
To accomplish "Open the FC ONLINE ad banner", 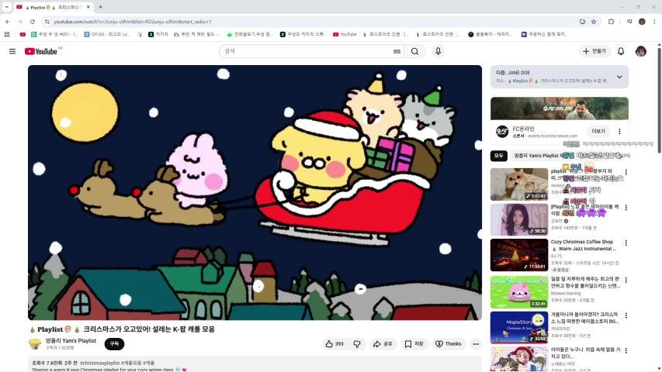I will (560, 108).
